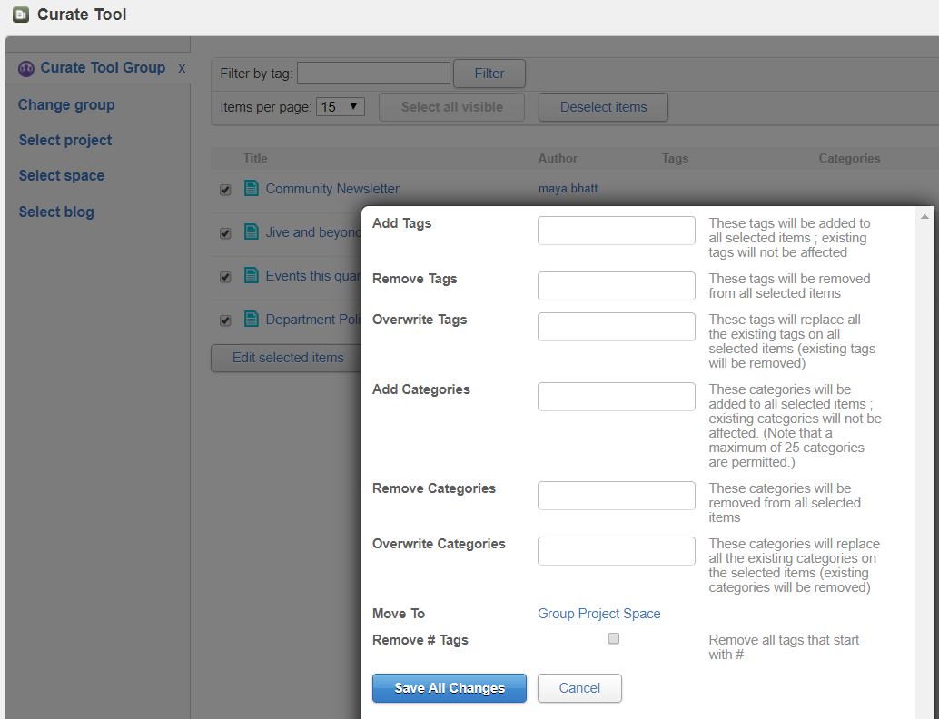Click the Deselect items button
Image resolution: width=939 pixels, height=719 pixels.
[602, 106]
